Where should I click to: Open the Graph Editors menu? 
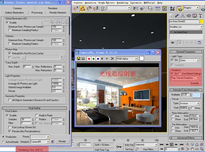106,3
